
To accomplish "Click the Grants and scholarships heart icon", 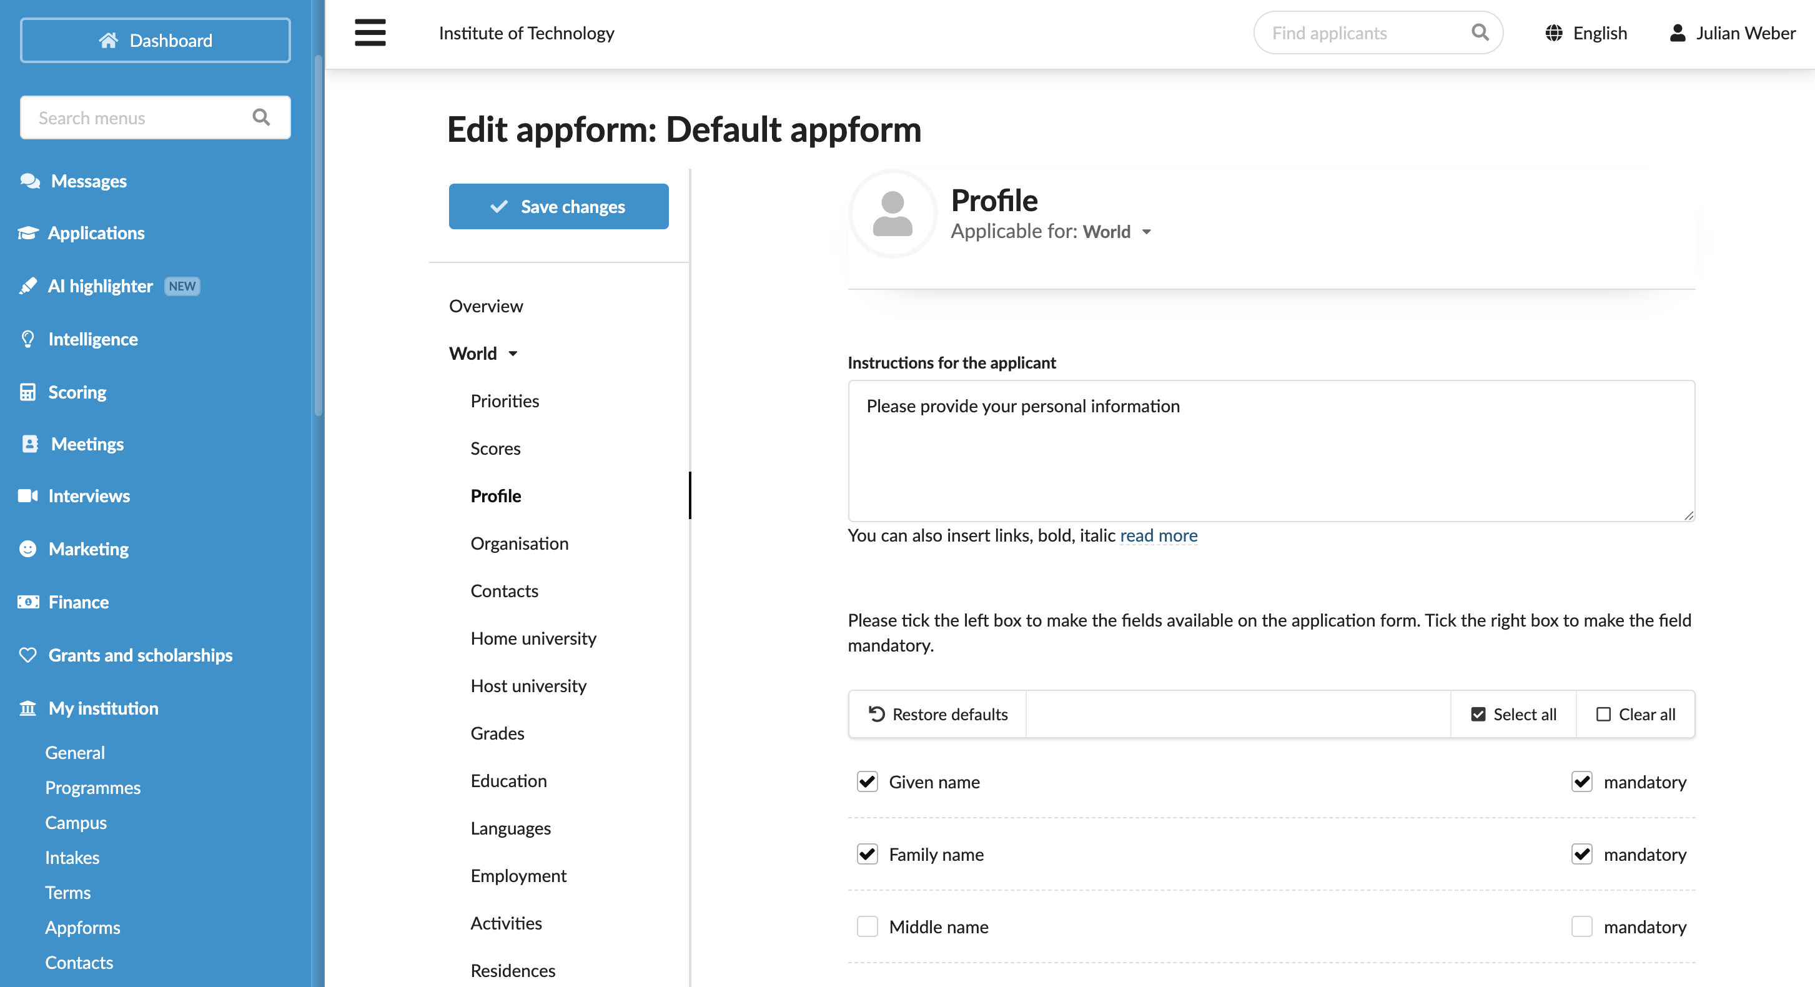I will [27, 655].
